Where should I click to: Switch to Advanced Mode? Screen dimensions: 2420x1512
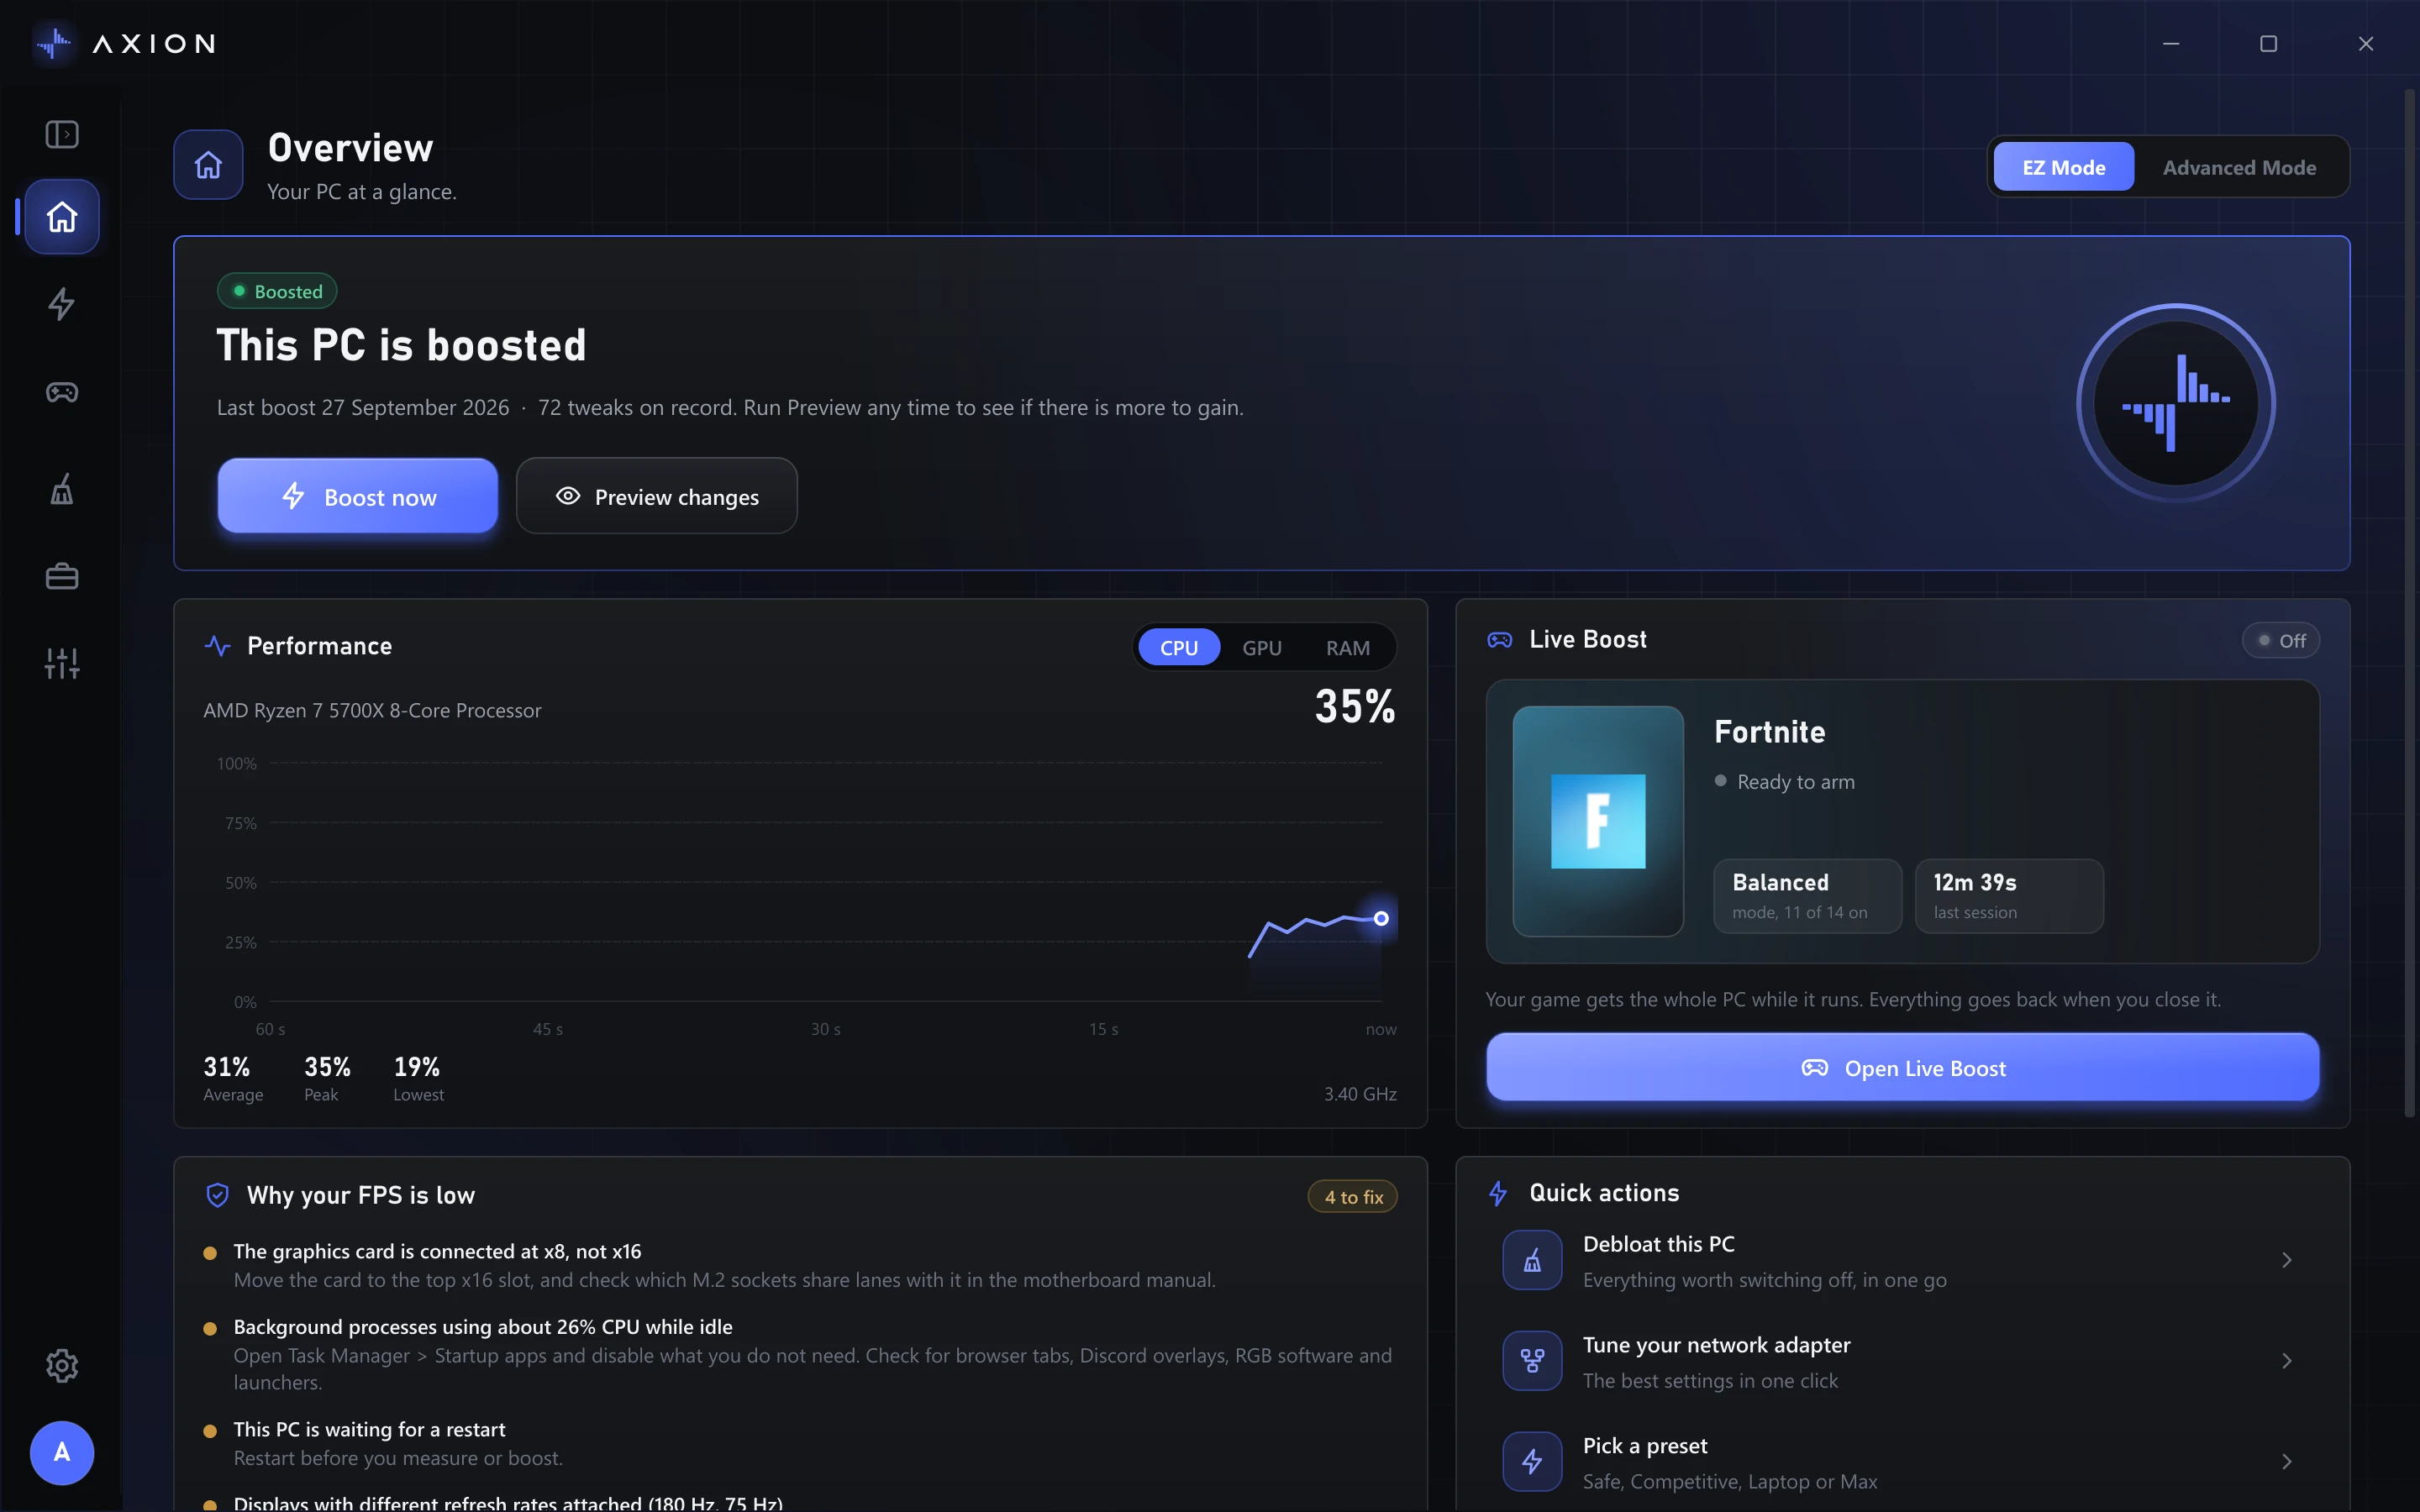2239,167
